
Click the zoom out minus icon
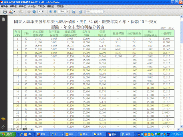click(51, 11)
